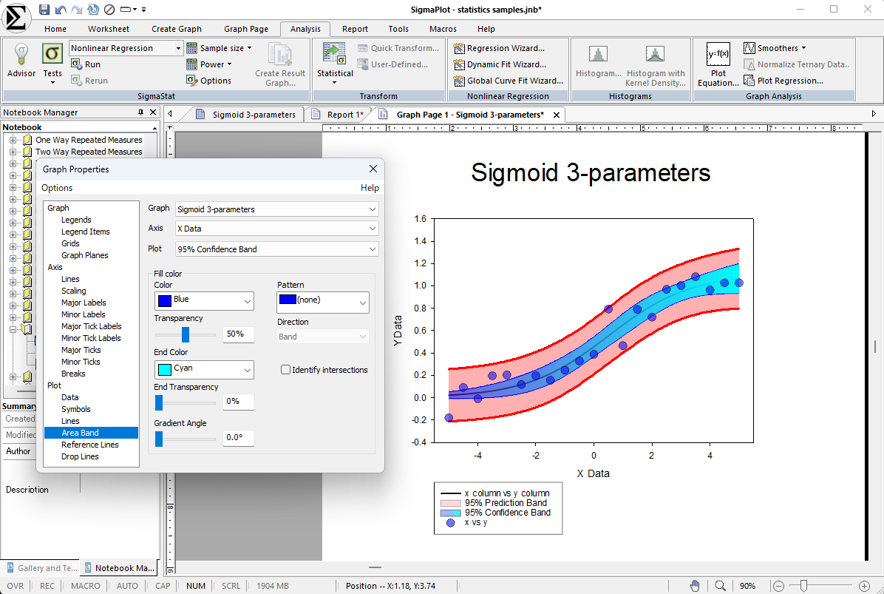Click the fill Transparency slider handle
The image size is (884, 594).
coord(186,334)
